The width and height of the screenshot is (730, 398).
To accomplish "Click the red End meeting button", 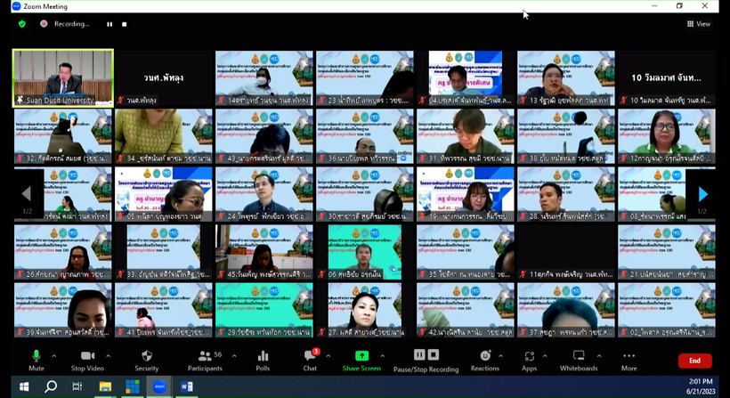I will point(694,361).
